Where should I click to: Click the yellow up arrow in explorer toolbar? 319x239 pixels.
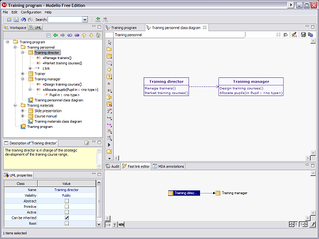84,35
